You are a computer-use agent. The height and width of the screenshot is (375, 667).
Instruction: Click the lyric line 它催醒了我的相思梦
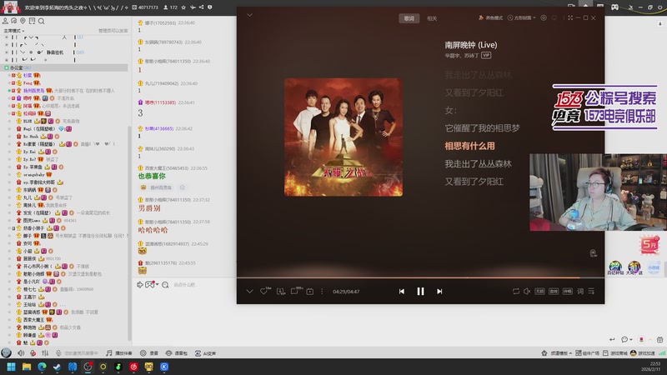tap(482, 128)
